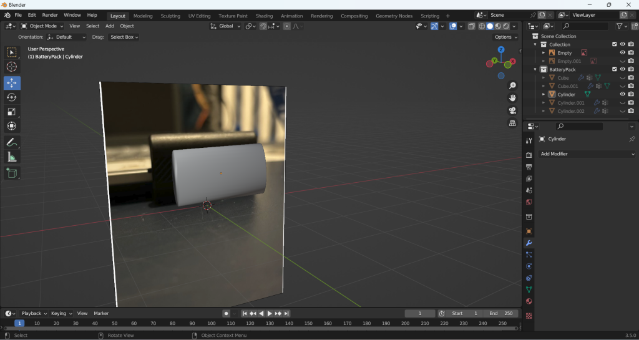Pick the Measure tool

12,157
